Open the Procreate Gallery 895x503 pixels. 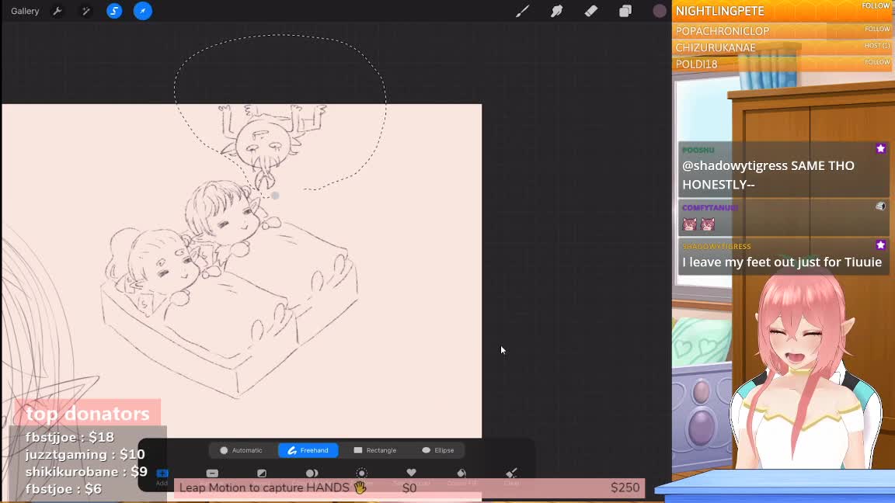click(x=25, y=11)
